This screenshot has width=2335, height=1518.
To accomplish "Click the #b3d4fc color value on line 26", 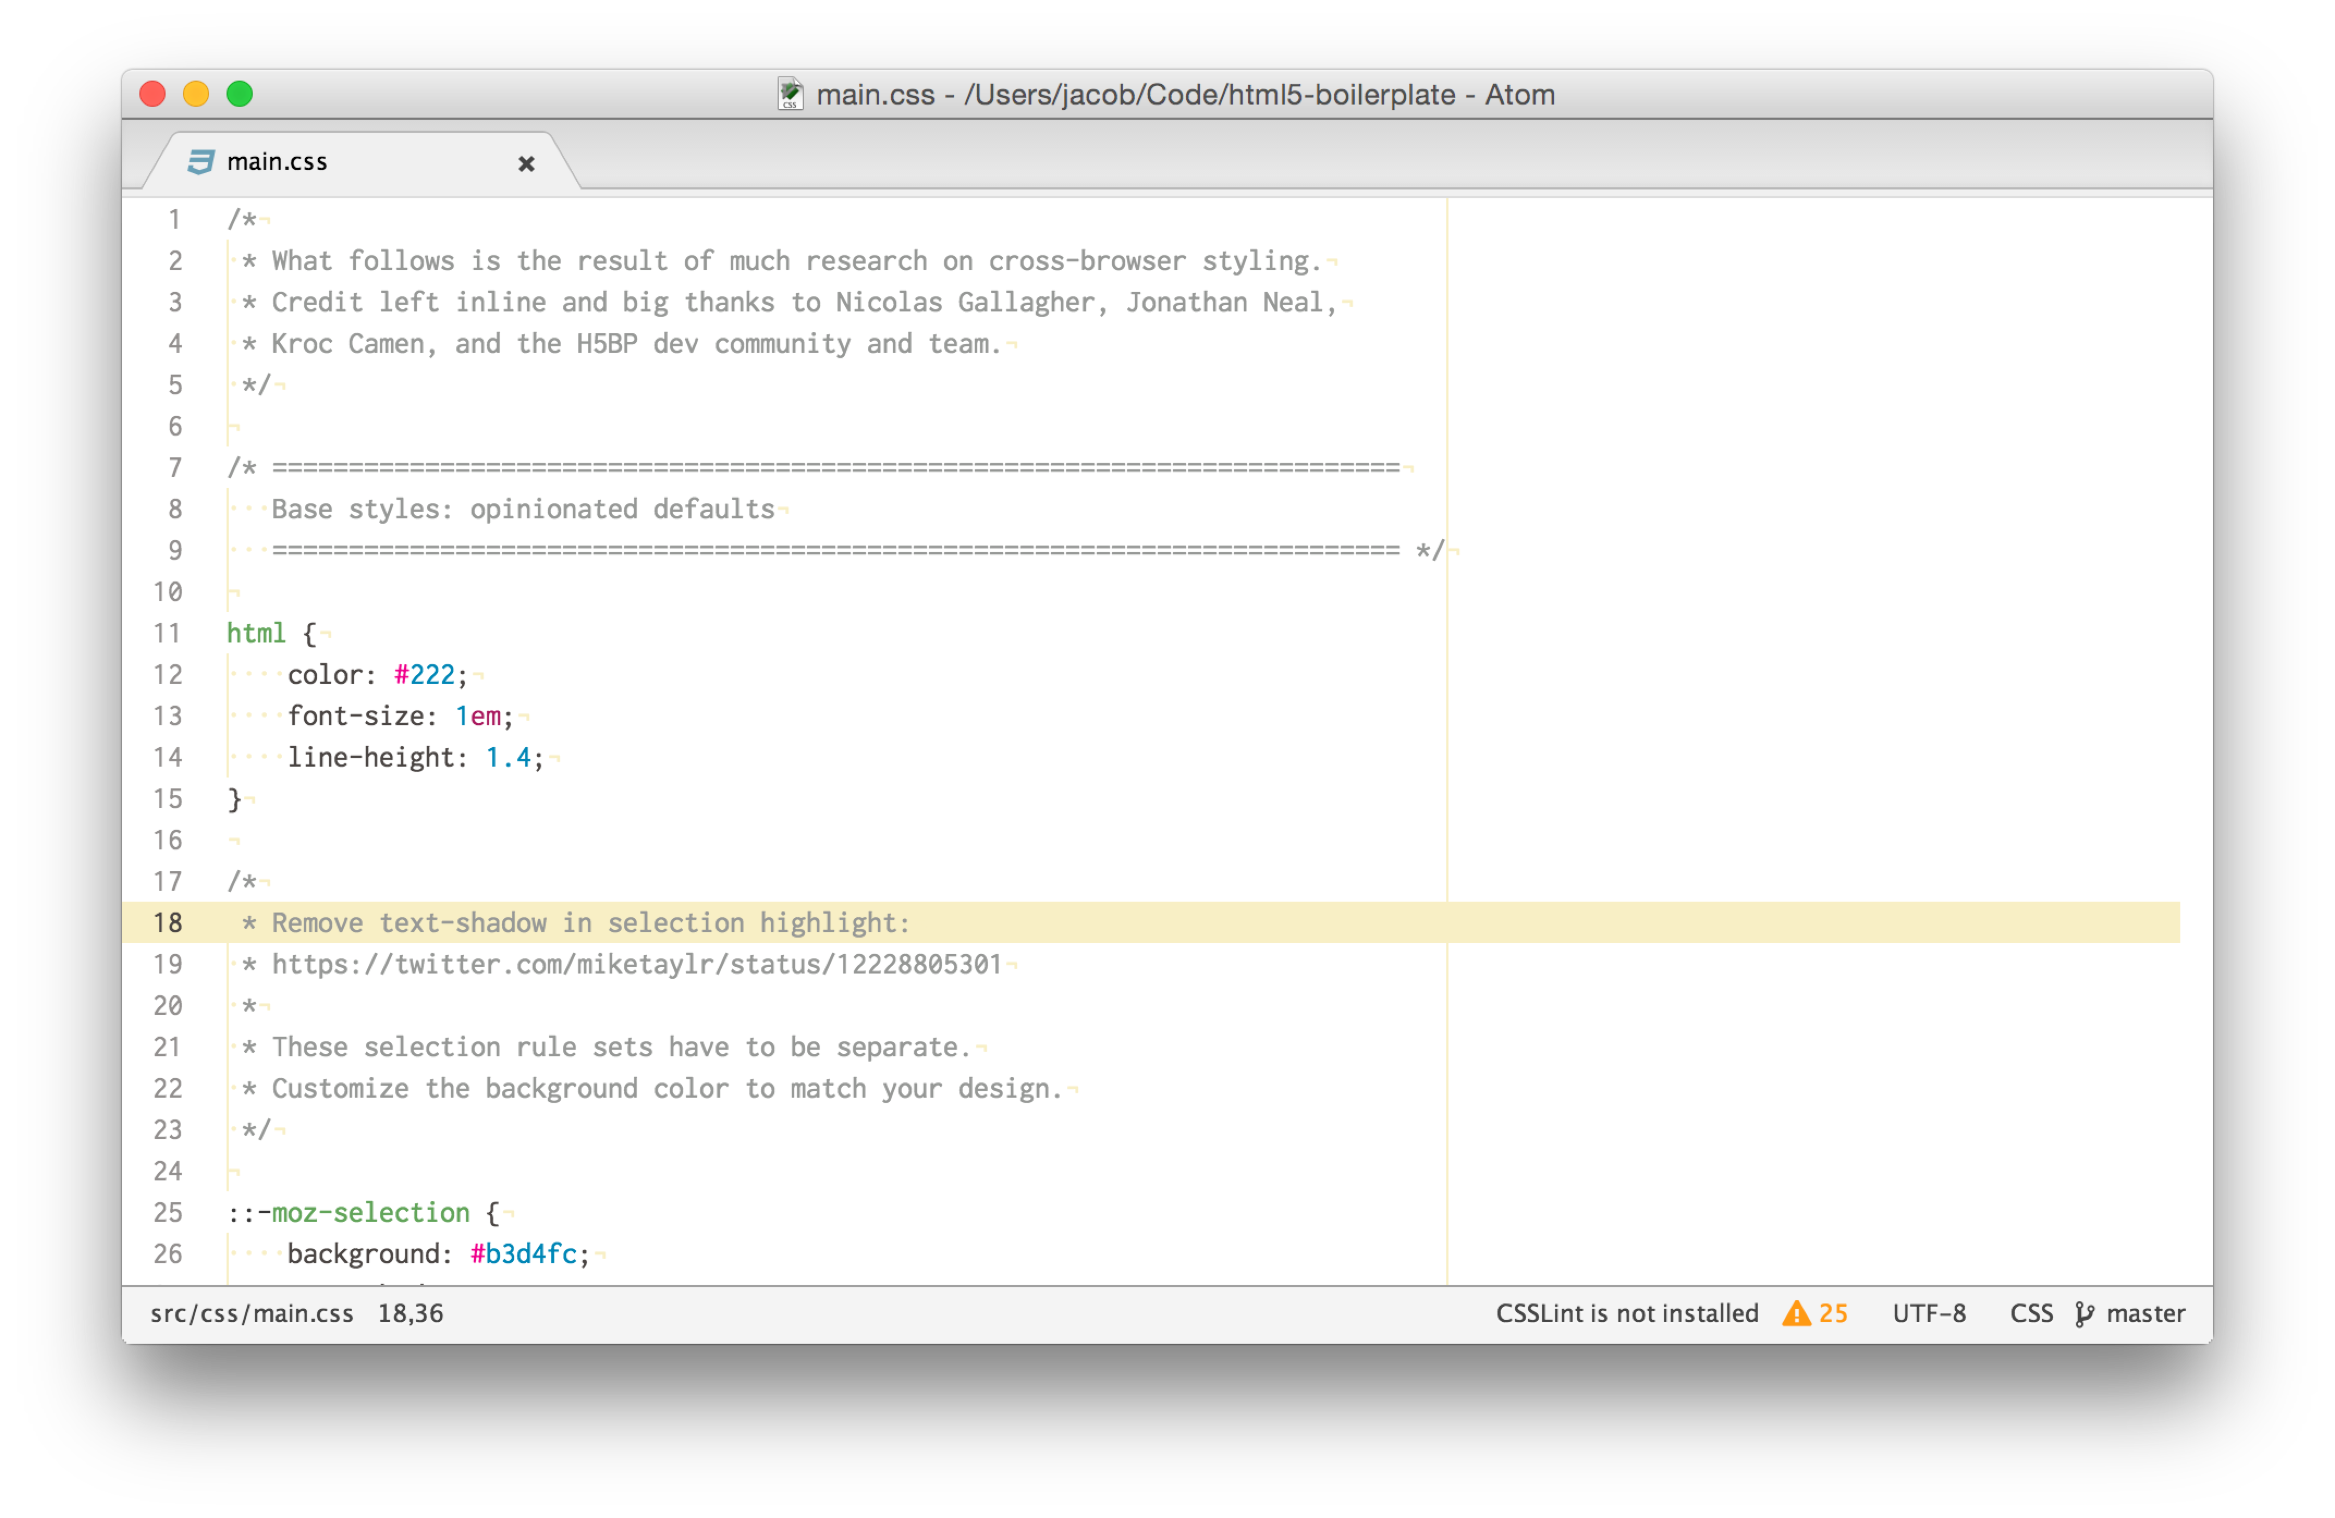I will 523,1254.
